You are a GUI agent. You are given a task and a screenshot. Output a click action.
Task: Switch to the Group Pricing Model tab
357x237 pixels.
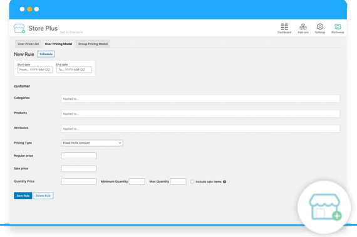[x=93, y=44]
